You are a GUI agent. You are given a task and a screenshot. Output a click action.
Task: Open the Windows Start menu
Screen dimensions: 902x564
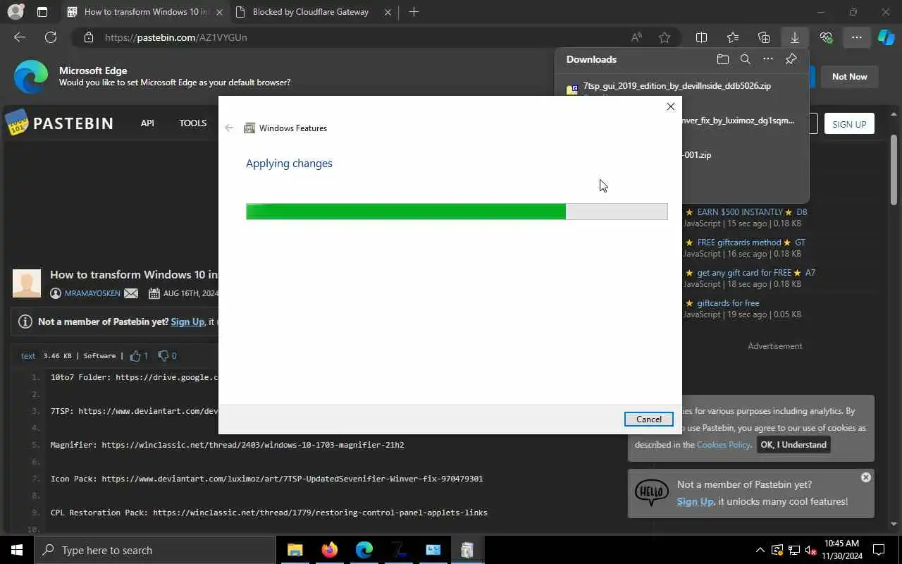(x=17, y=550)
